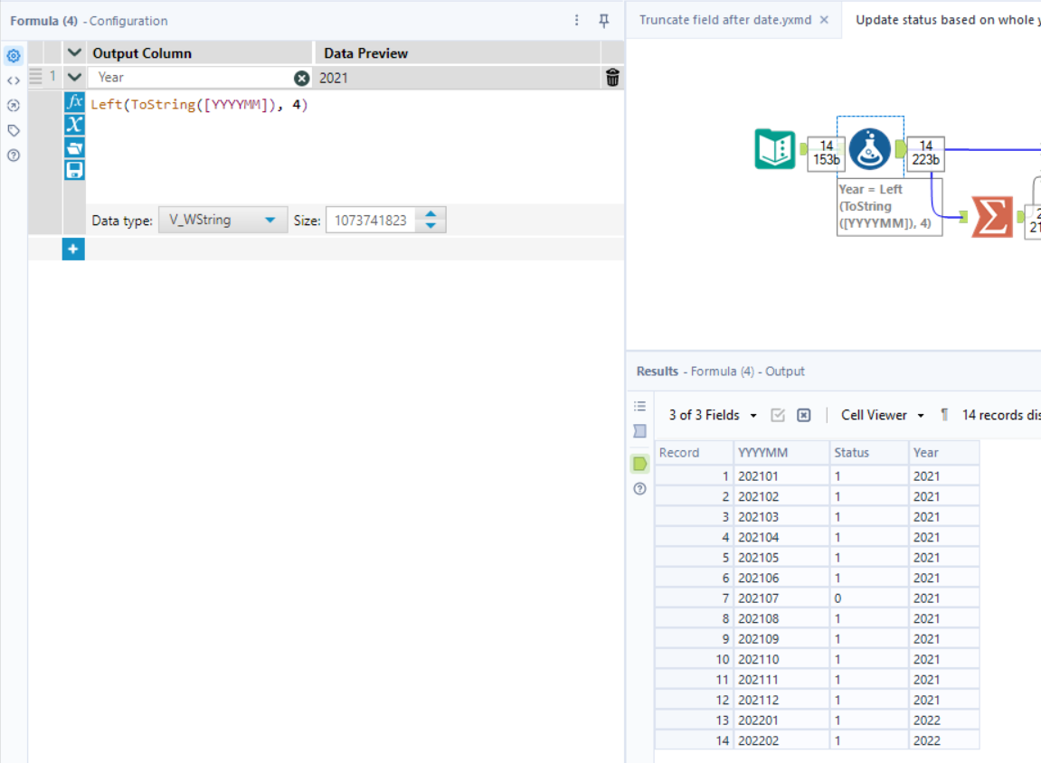Add a new expression with plus button

click(x=73, y=247)
